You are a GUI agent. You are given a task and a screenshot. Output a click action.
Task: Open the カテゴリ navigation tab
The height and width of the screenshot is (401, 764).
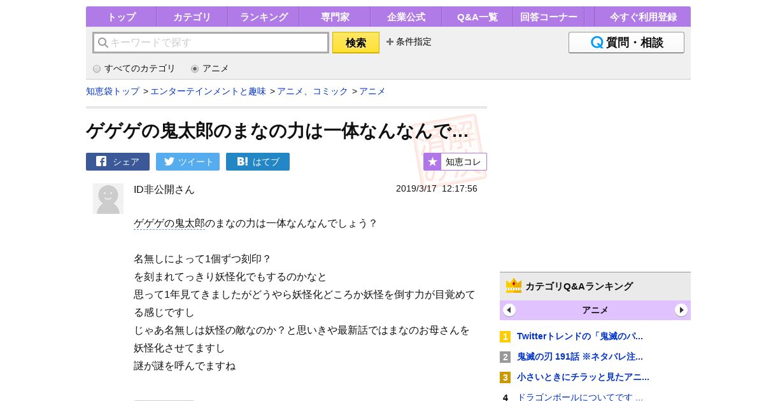(192, 17)
